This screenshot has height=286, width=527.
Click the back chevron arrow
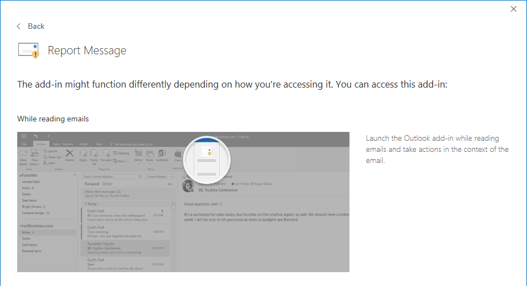[19, 26]
